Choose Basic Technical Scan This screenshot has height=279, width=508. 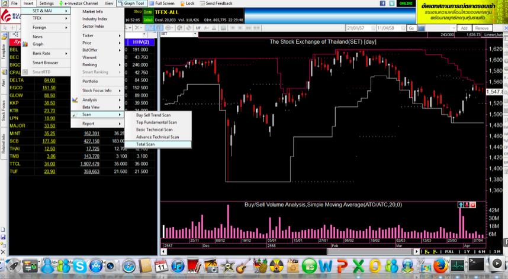(x=158, y=129)
